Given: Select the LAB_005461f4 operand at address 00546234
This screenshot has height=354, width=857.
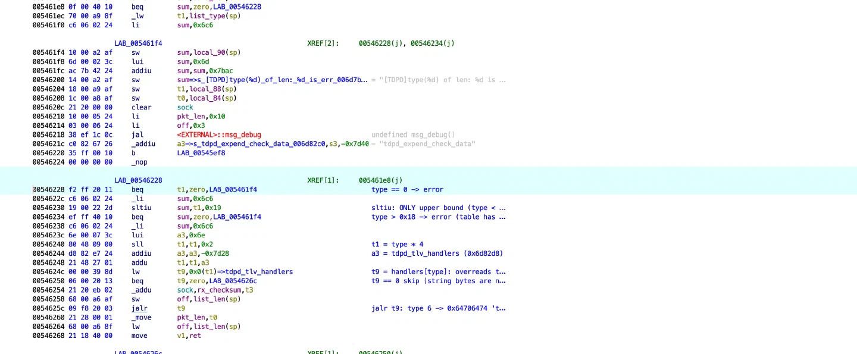Looking at the screenshot, I should [237, 217].
